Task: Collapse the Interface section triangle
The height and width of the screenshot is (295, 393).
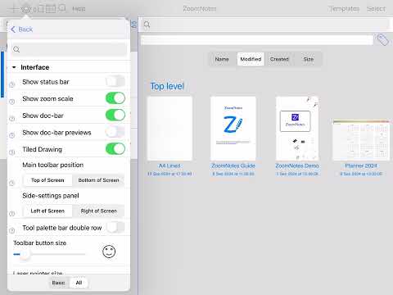Action: pyautogui.click(x=14, y=67)
